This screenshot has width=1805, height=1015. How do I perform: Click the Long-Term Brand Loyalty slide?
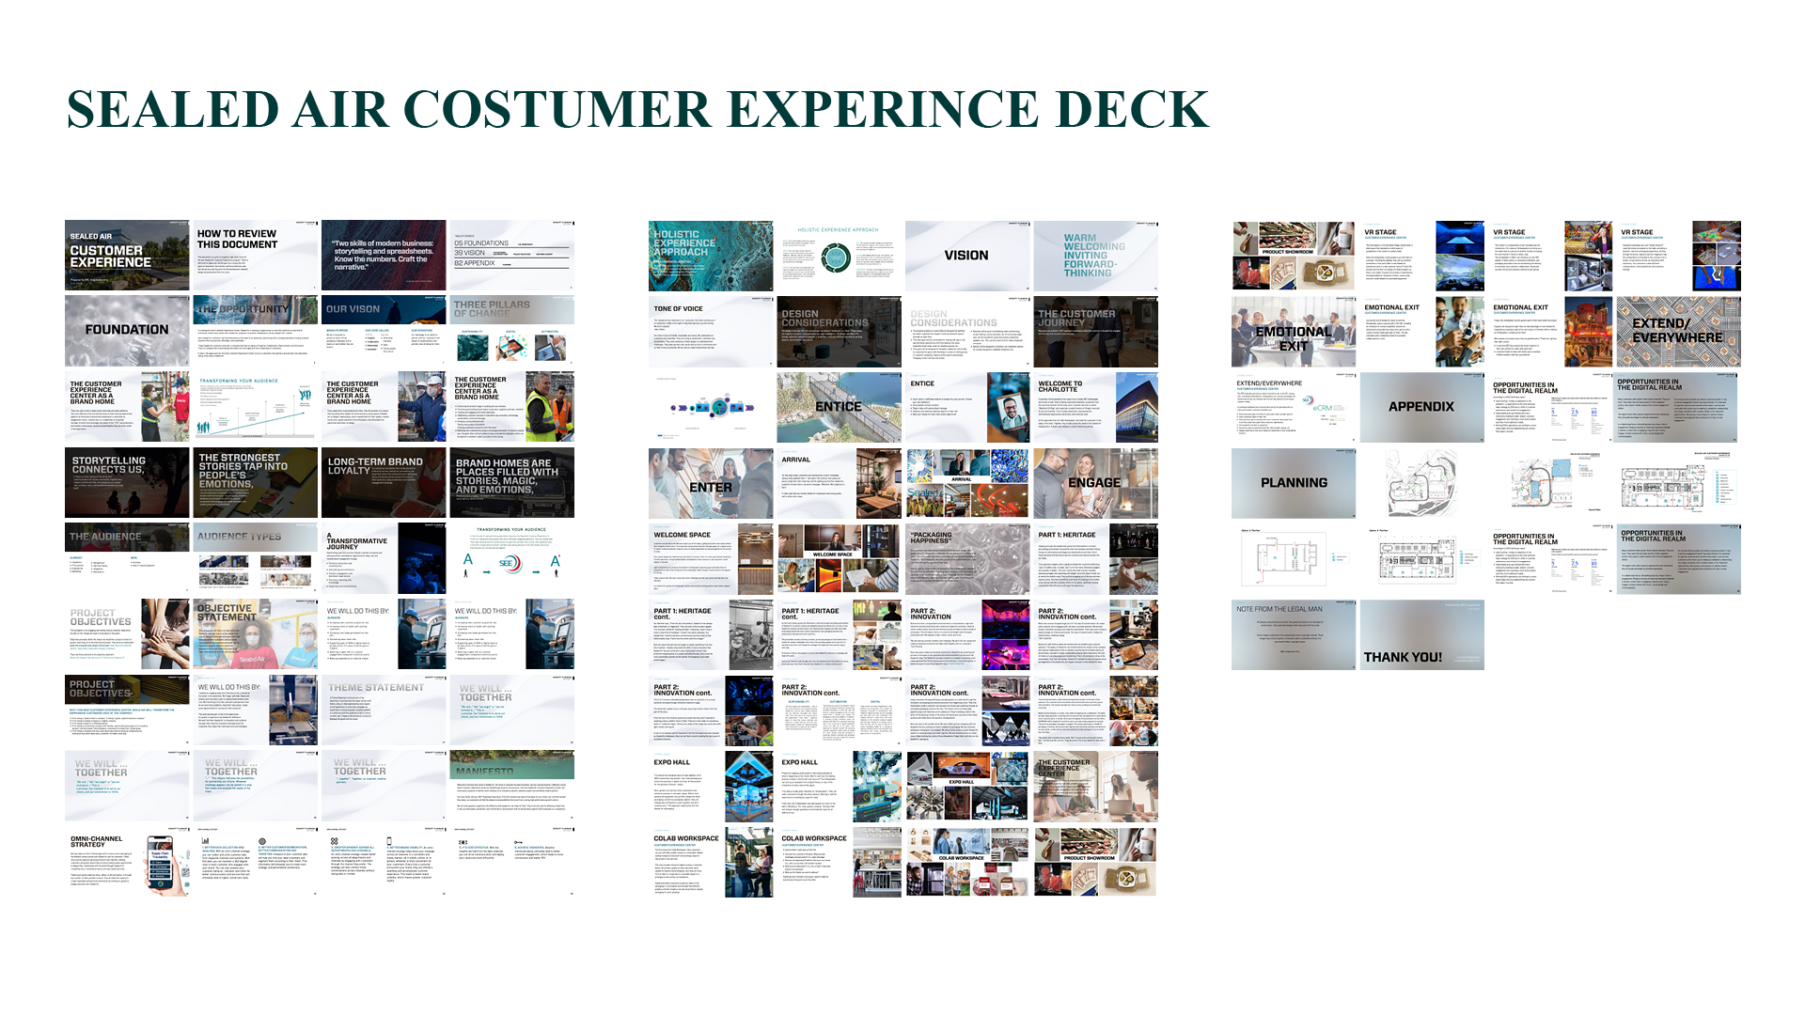(384, 483)
